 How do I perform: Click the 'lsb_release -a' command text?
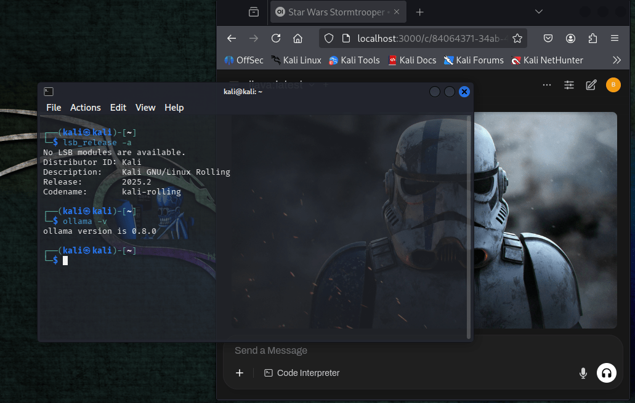pos(97,142)
